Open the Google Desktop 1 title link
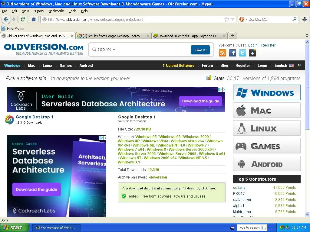310x232 pixels. 35,117
